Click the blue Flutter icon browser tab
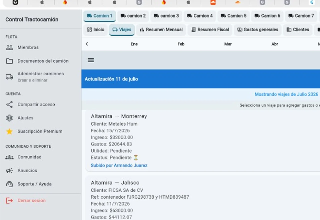 pyautogui.click(x=311, y=2)
